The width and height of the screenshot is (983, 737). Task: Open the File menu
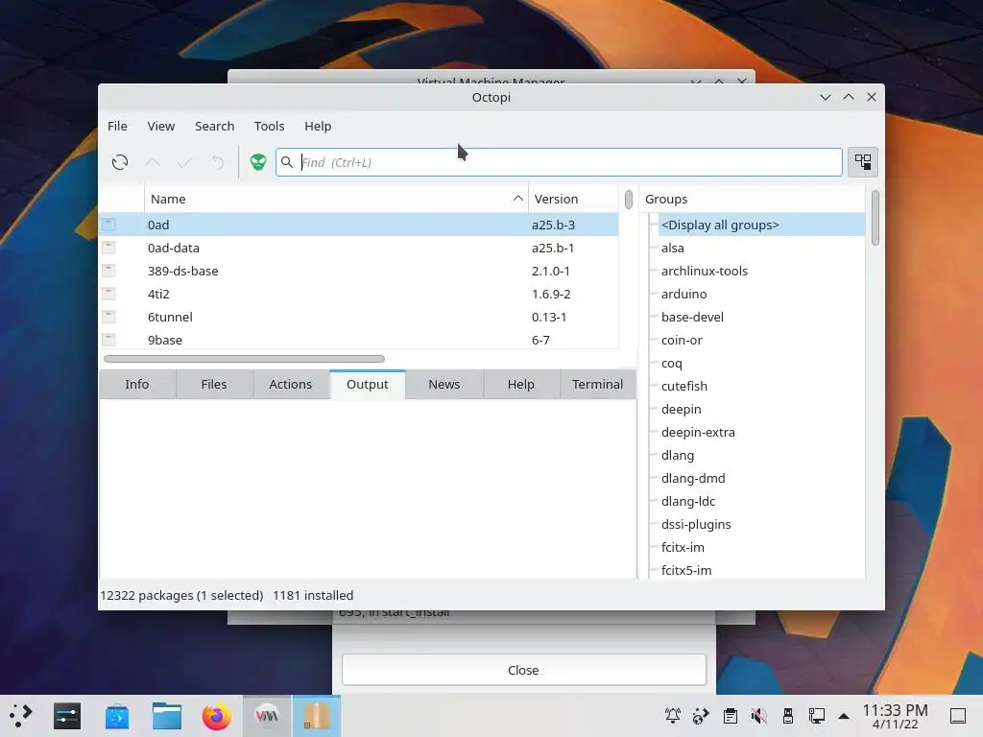point(117,126)
